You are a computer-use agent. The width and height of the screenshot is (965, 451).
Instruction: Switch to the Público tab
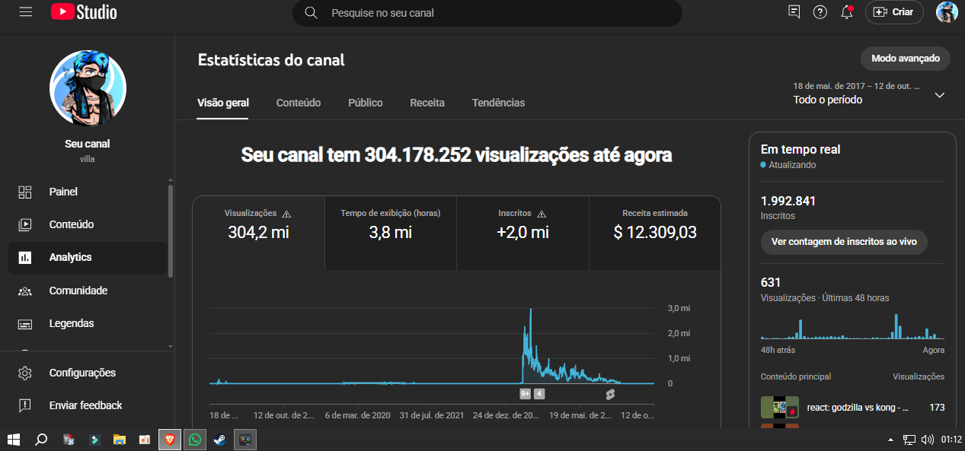pyautogui.click(x=366, y=103)
